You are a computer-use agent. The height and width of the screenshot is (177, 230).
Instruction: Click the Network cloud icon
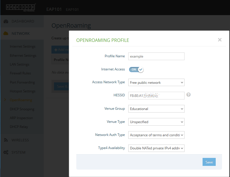[6, 34]
